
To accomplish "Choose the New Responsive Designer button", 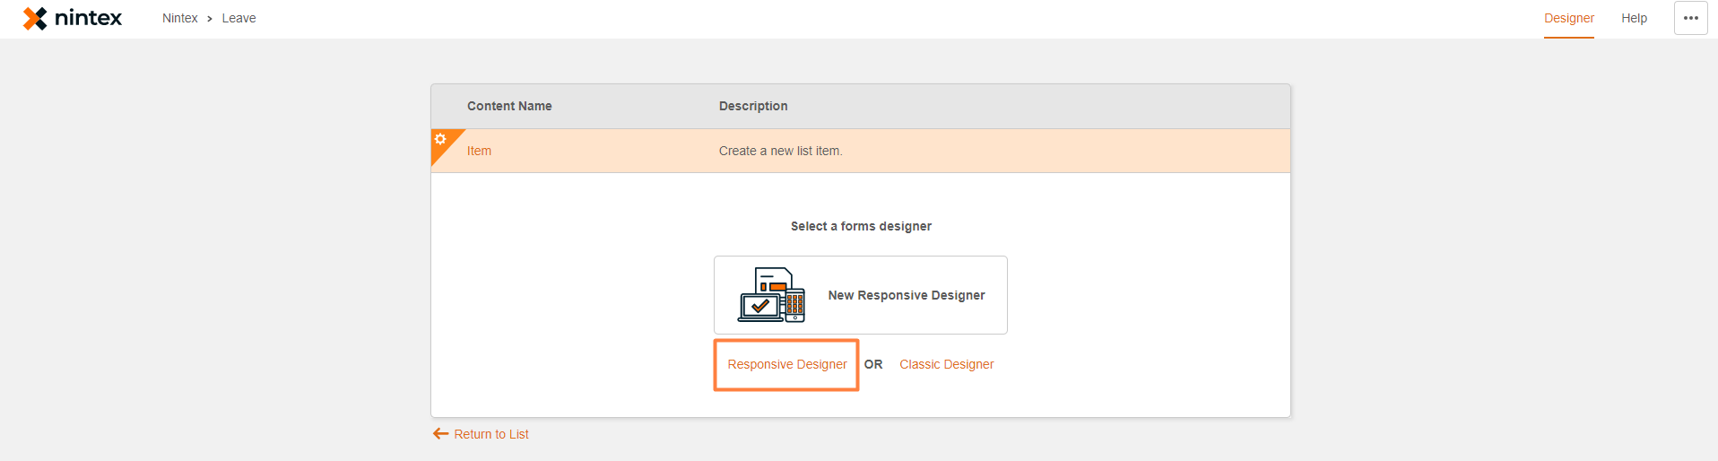I will pyautogui.click(x=861, y=295).
